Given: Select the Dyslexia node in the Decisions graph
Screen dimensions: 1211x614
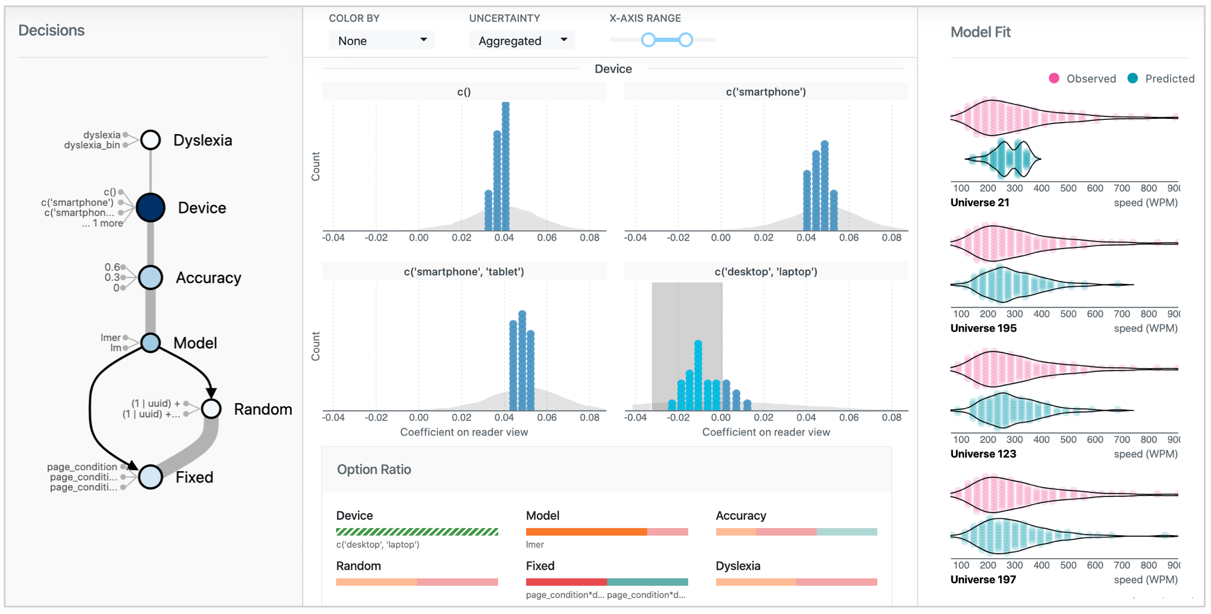Looking at the screenshot, I should [x=150, y=140].
